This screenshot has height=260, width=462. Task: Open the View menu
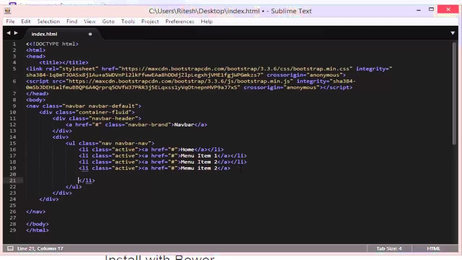(x=90, y=21)
